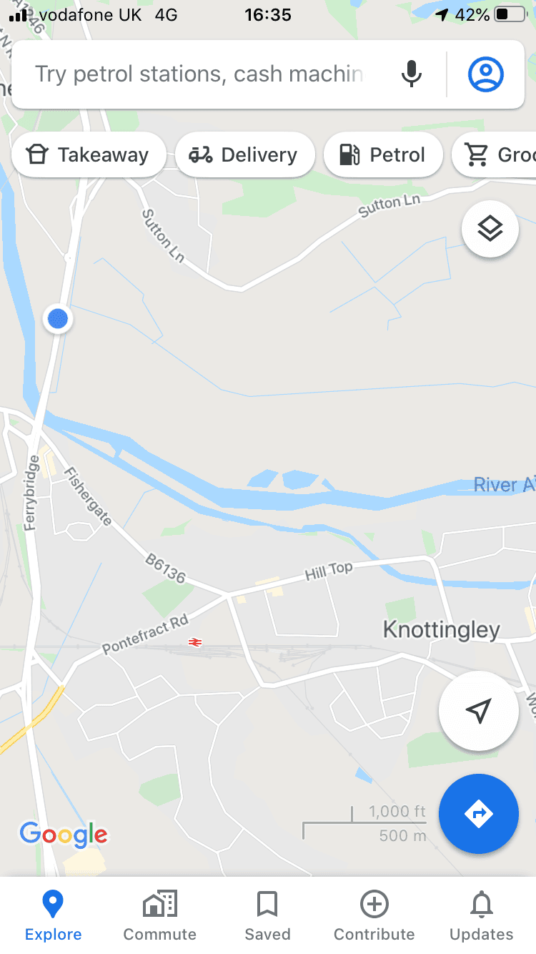Viewport: 536px width, 954px height.
Task: Open the map layers button
Action: pos(490,229)
